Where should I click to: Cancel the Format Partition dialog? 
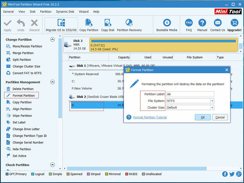(x=220, y=117)
